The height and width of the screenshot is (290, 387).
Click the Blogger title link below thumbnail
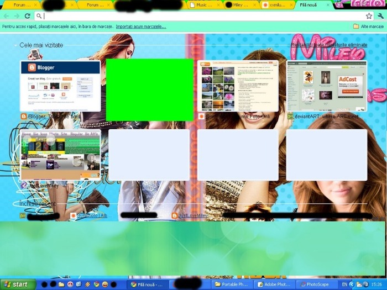tap(54, 117)
